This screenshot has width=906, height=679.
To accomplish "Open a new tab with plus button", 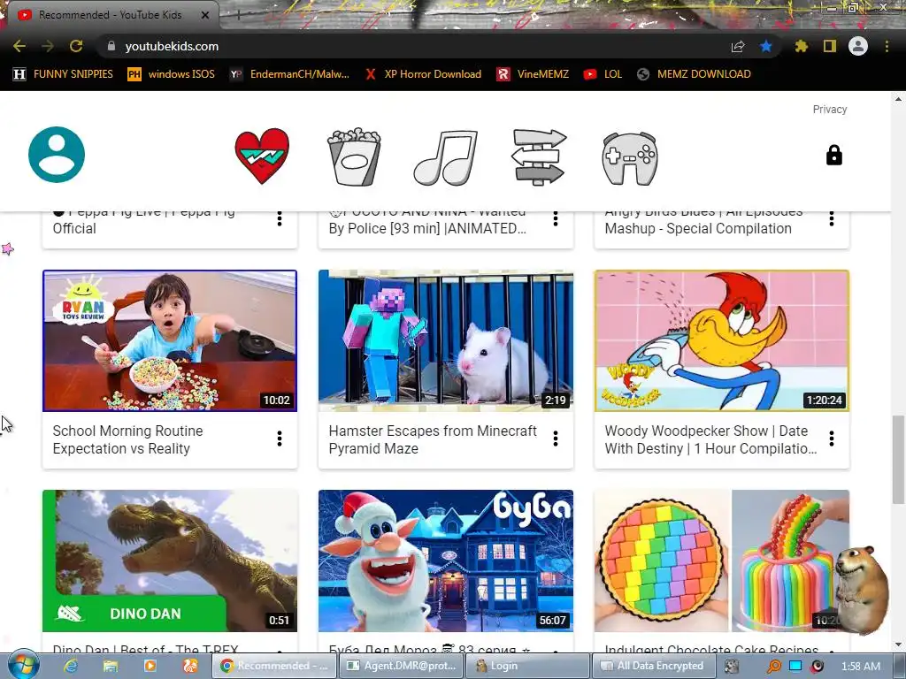I will coord(238,16).
